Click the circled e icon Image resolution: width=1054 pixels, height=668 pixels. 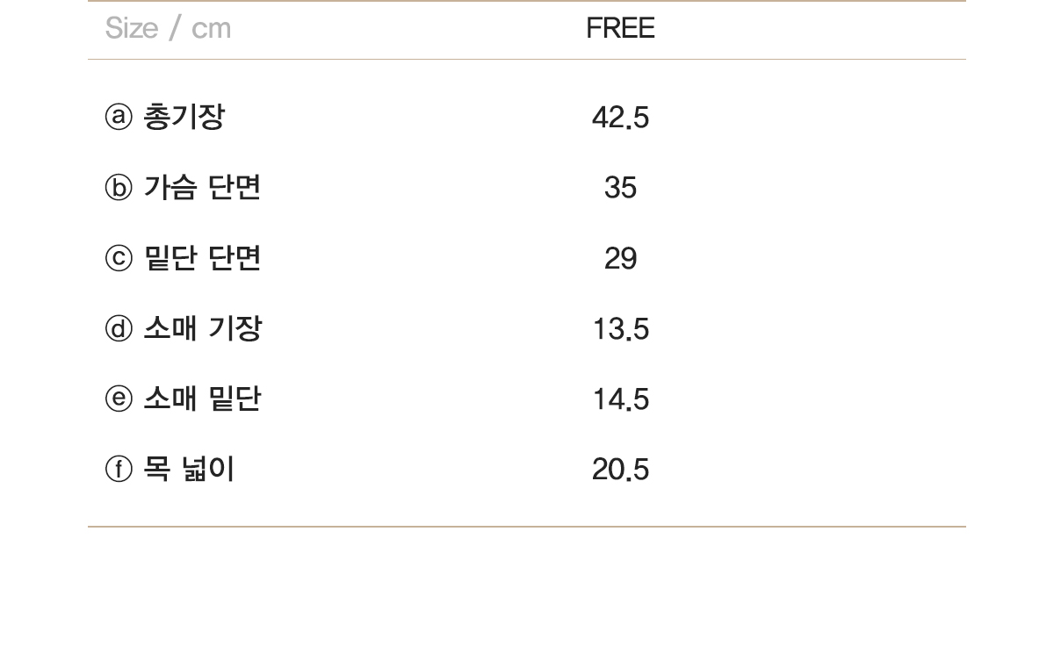point(119,399)
